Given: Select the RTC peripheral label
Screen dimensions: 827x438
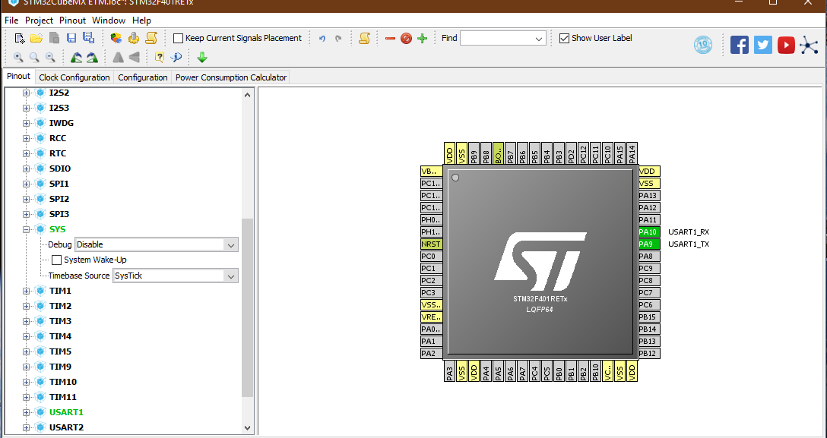Looking at the screenshot, I should [58, 153].
